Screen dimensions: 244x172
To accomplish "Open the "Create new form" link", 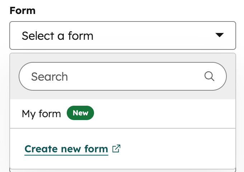I will coord(66,149).
